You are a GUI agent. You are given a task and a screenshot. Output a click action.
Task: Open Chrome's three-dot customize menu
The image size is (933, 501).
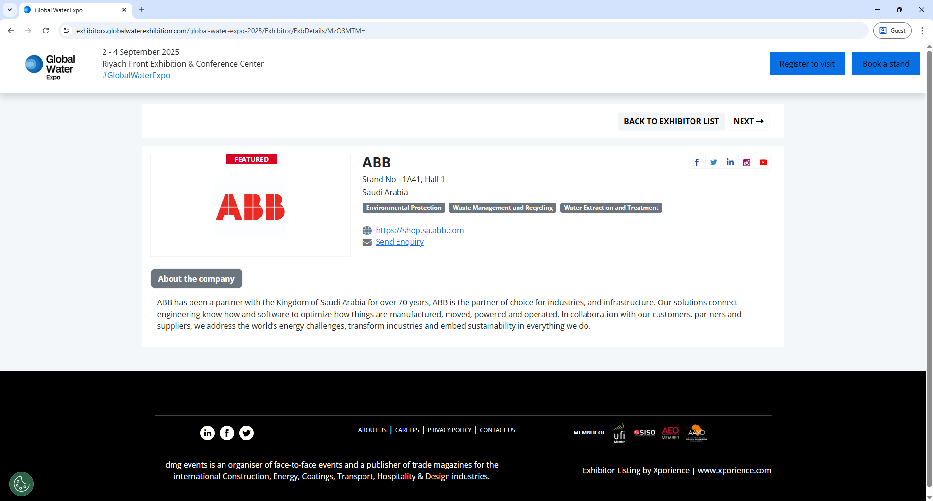click(x=923, y=30)
